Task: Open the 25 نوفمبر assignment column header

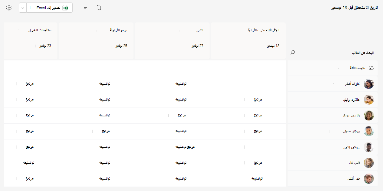Action: (96, 40)
